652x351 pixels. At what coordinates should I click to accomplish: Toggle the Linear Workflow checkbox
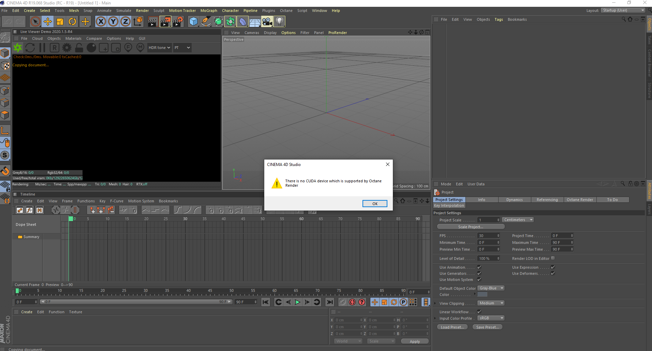click(x=479, y=312)
